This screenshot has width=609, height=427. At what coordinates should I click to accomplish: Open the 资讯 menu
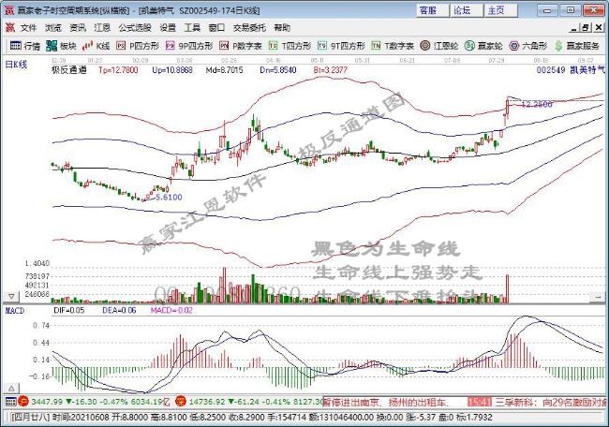77,28
